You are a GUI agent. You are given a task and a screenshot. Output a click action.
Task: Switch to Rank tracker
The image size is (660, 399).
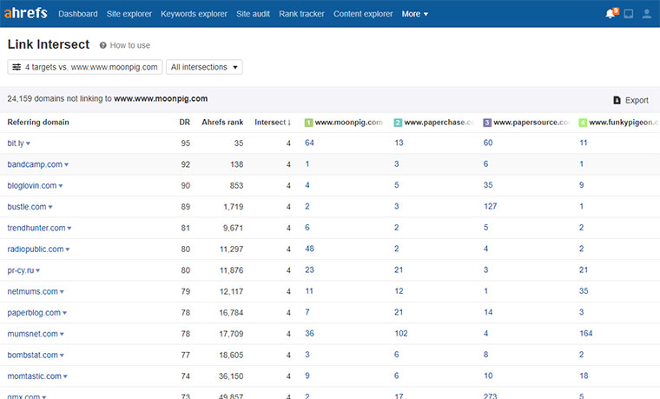point(301,14)
